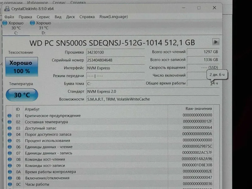Viewport: 252px width, 189px height.
Task: Click raw value 00000014A2A96
Action: (197, 159)
